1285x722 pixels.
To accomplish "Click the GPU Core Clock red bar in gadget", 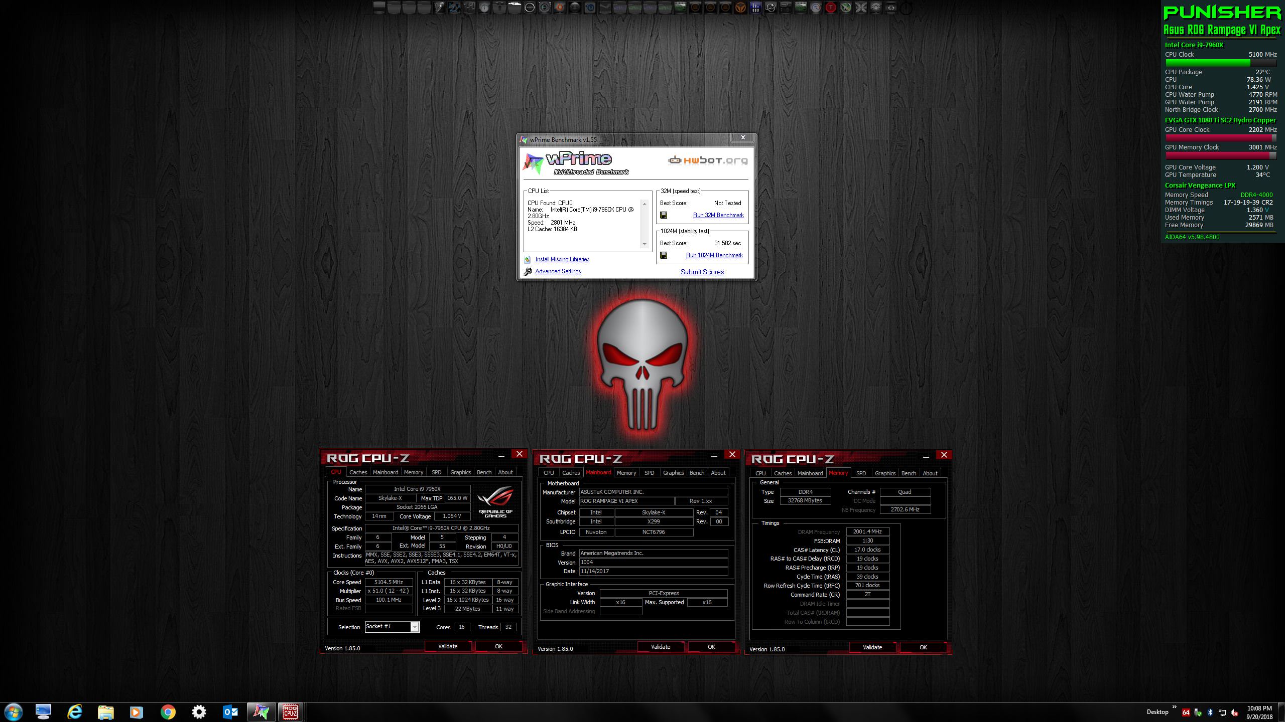I will (1221, 138).
